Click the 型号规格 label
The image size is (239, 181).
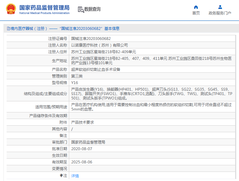click(59, 83)
